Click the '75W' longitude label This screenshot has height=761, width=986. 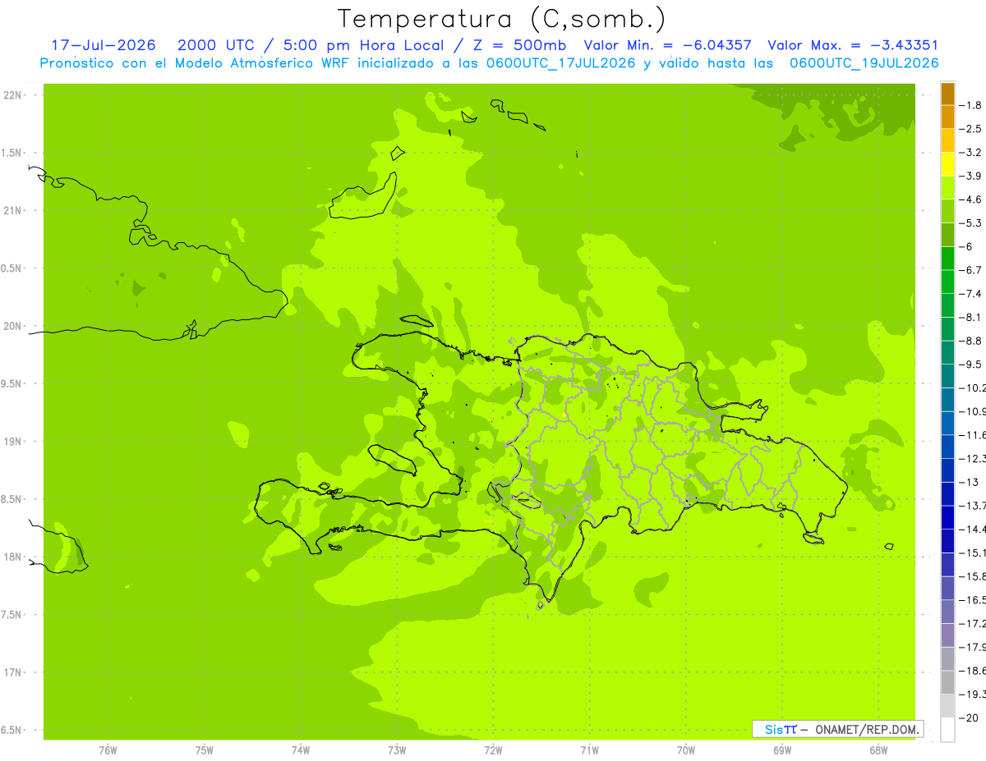(204, 750)
